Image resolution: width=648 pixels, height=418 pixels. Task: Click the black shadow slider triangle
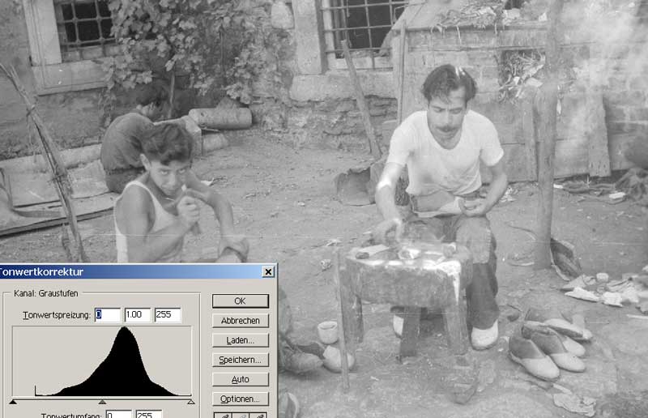pos(14,401)
